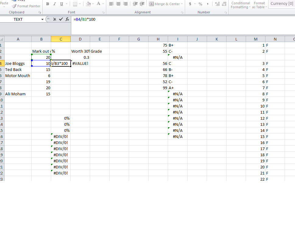Toggle Italic formatting
295x247 pixels.
click(54, 4)
